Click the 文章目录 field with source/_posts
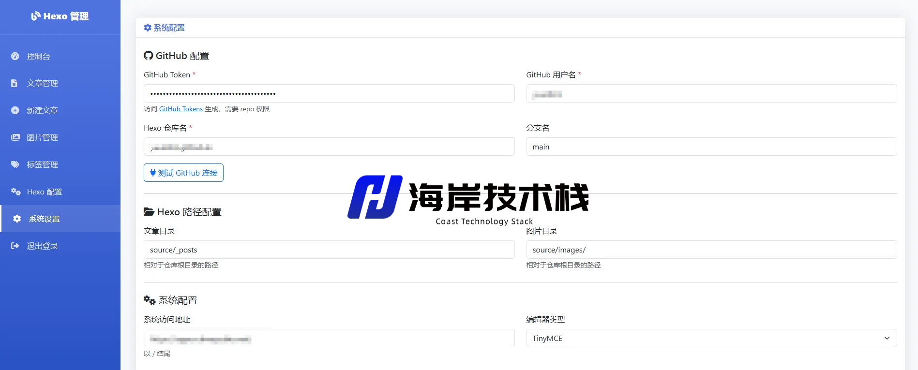The image size is (918, 370). coord(329,250)
